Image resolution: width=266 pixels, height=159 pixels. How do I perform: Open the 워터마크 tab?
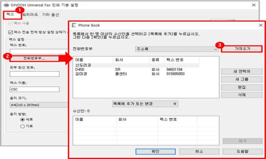tap(30, 15)
